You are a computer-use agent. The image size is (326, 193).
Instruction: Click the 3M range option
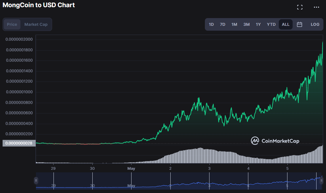(x=246, y=24)
